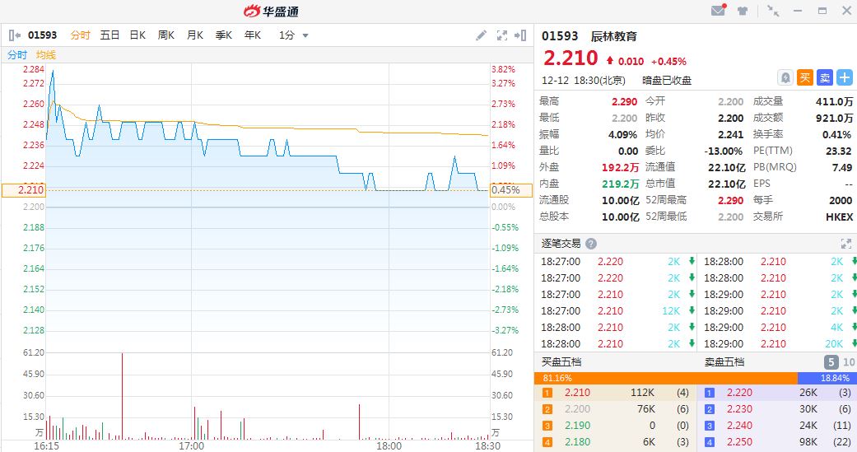The width and height of the screenshot is (857, 452).
Task: Set a price alert with the bell icon
Action: pos(785,77)
